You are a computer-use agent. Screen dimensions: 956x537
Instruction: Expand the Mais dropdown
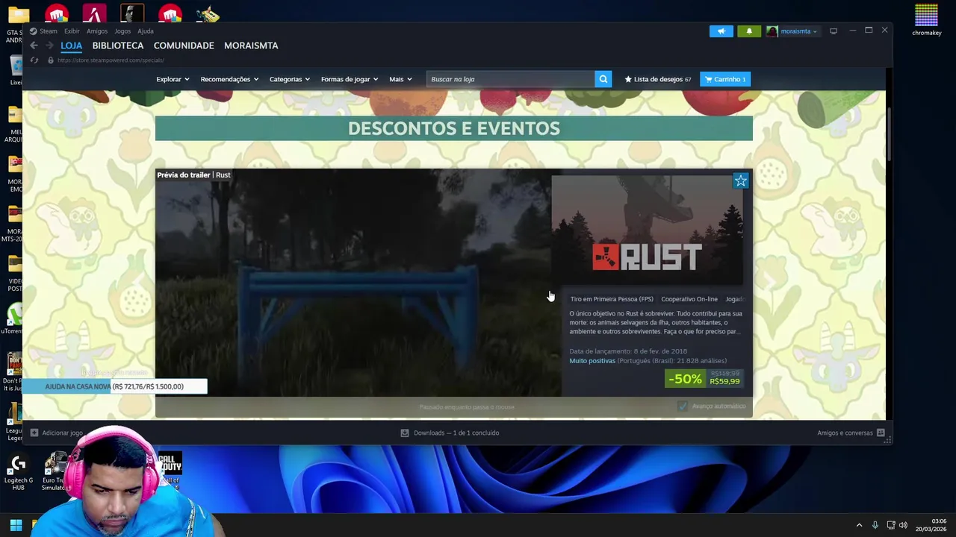coord(400,79)
